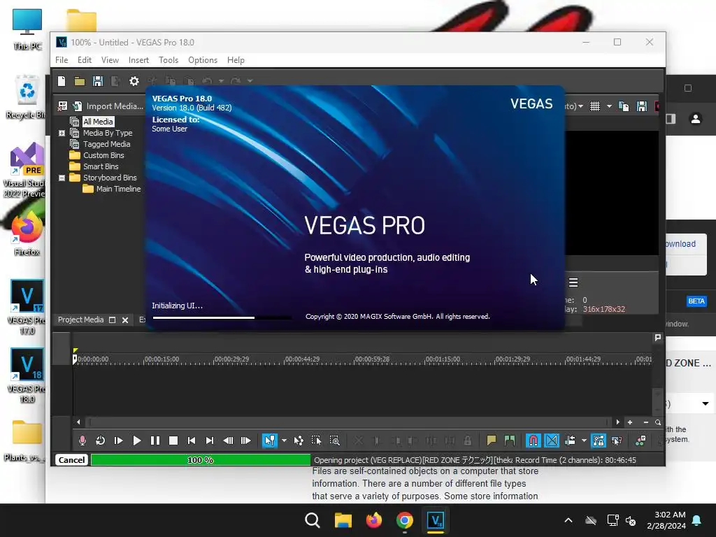Click the colored circles icon at toolbar end
716x537 pixels.
tap(640, 441)
